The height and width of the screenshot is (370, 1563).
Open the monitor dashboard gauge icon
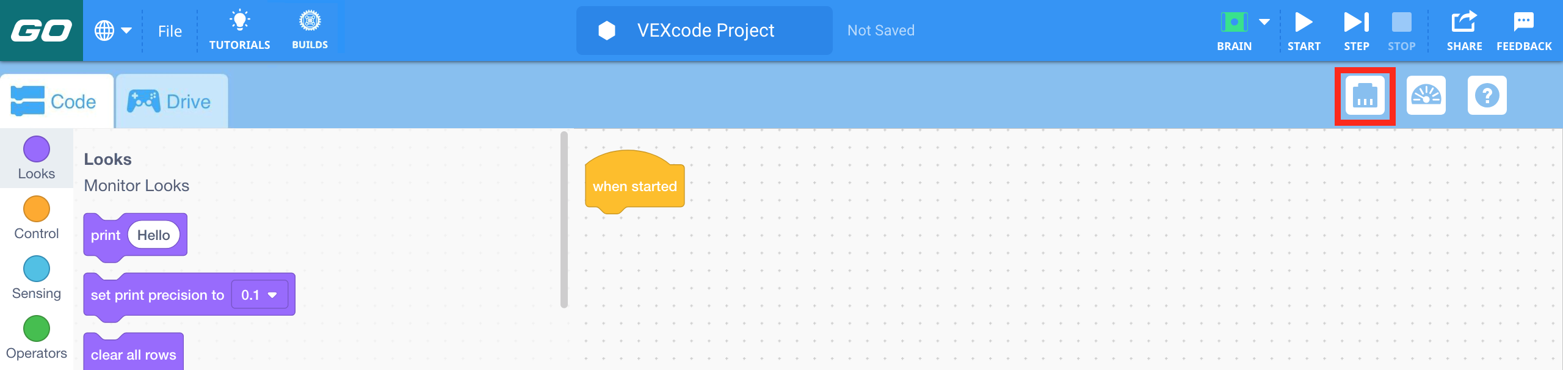[x=1427, y=95]
